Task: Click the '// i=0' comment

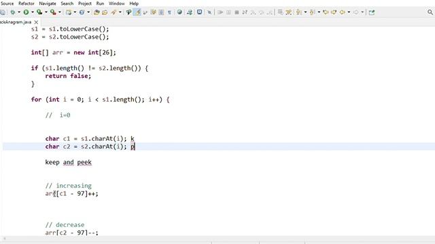Action: (x=58, y=115)
